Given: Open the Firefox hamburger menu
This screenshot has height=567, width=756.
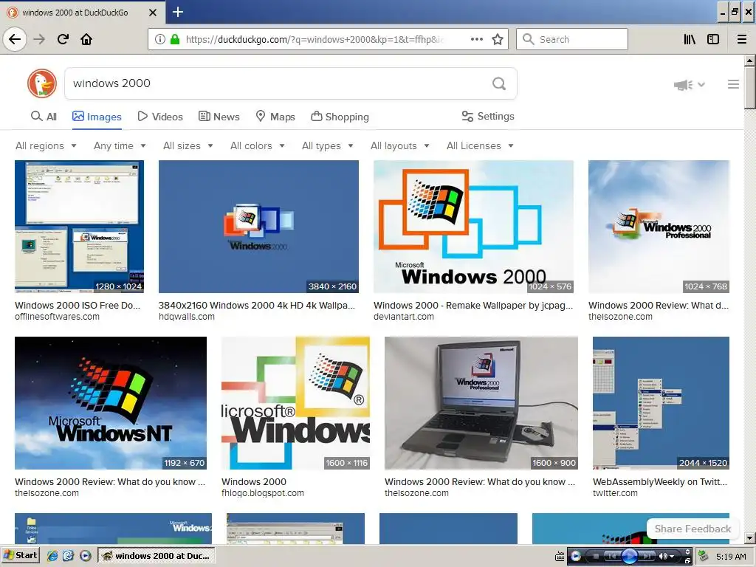Looking at the screenshot, I should pyautogui.click(x=741, y=39).
